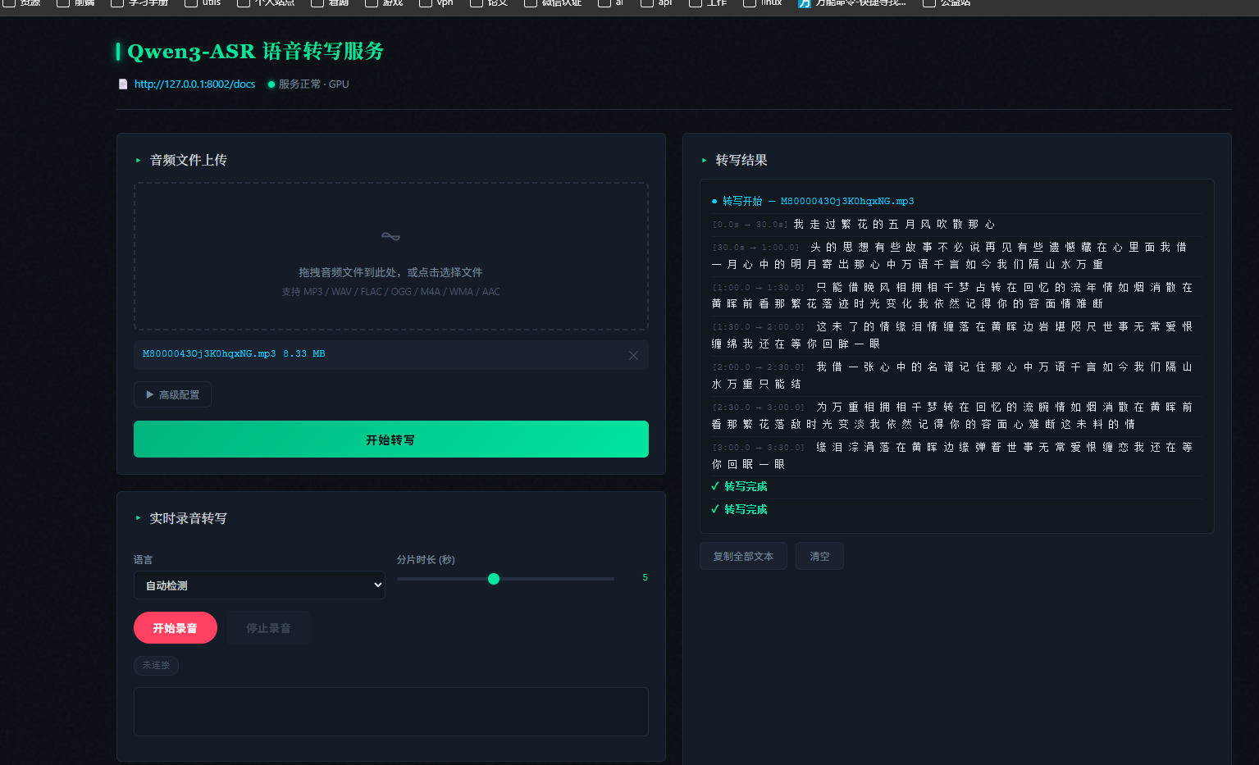Click the upload icon in the drop zone
1259x765 pixels.
[390, 237]
